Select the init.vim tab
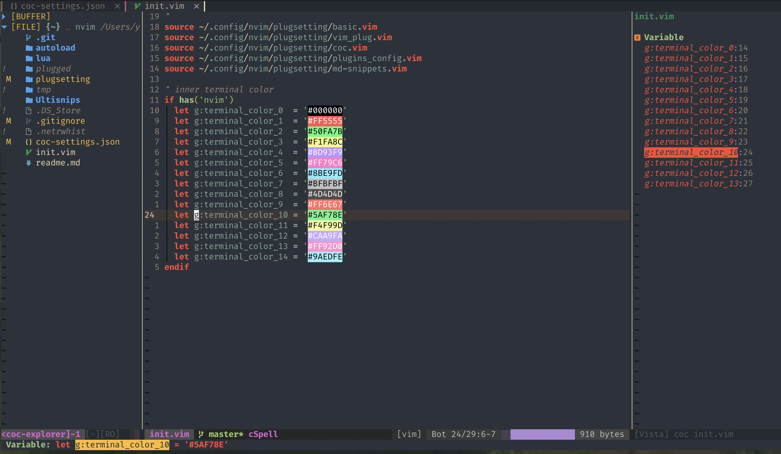Image resolution: width=781 pixels, height=454 pixels. (164, 6)
